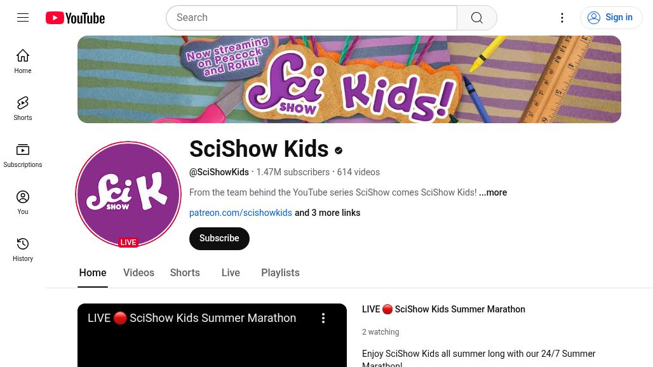Open Shorts from the sidebar
Image resolution: width=653 pixels, height=367 pixels.
[23, 109]
